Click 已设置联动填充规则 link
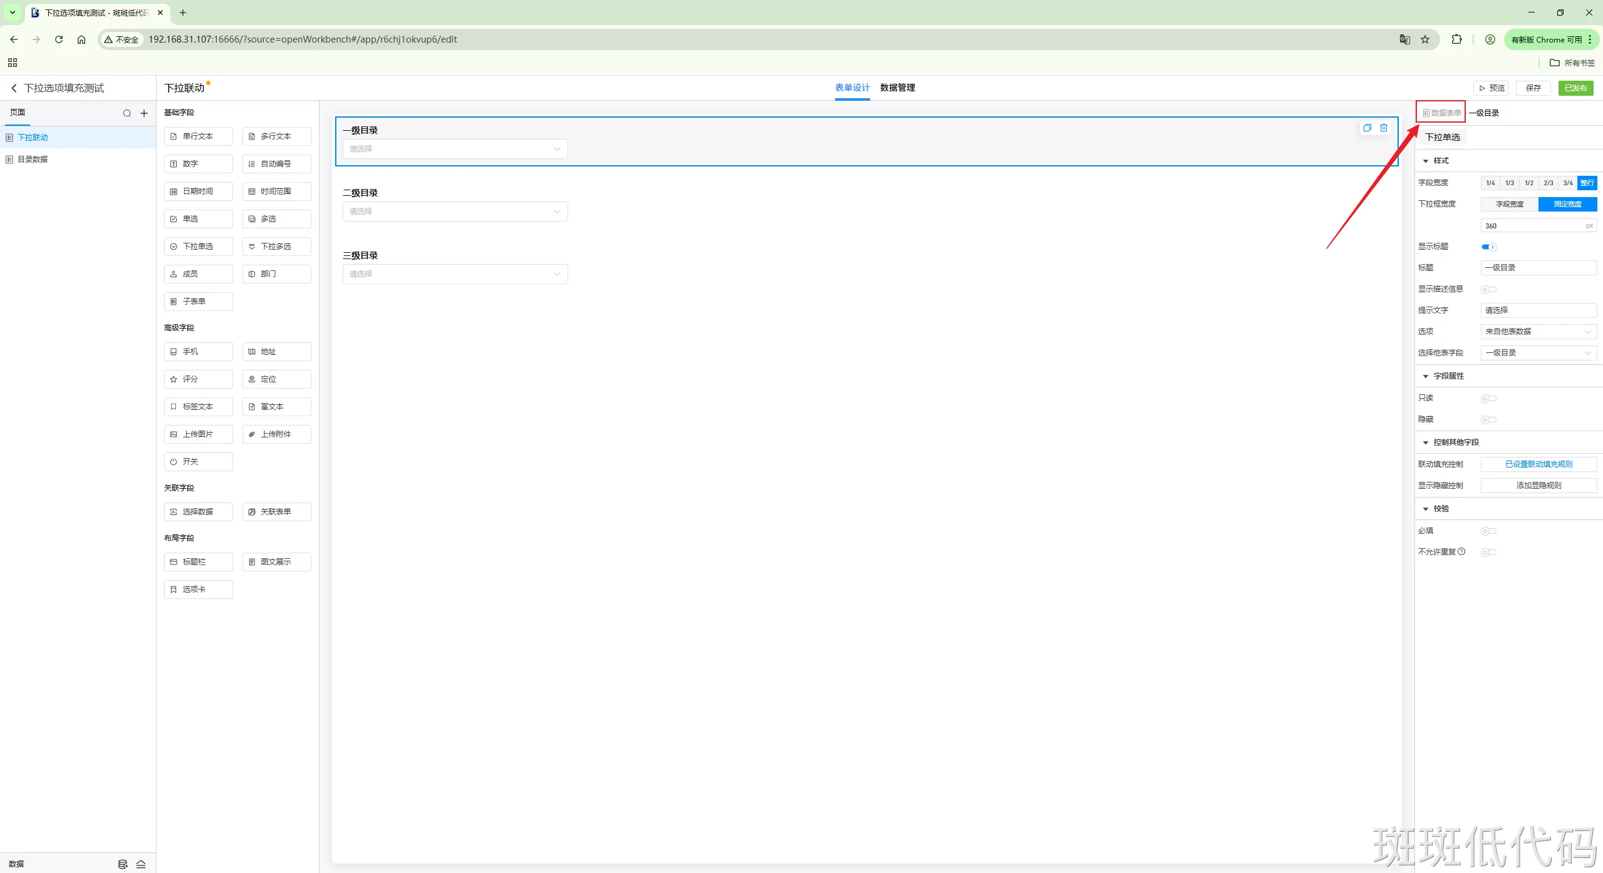Screen dimensions: 1603x873 pos(1538,464)
